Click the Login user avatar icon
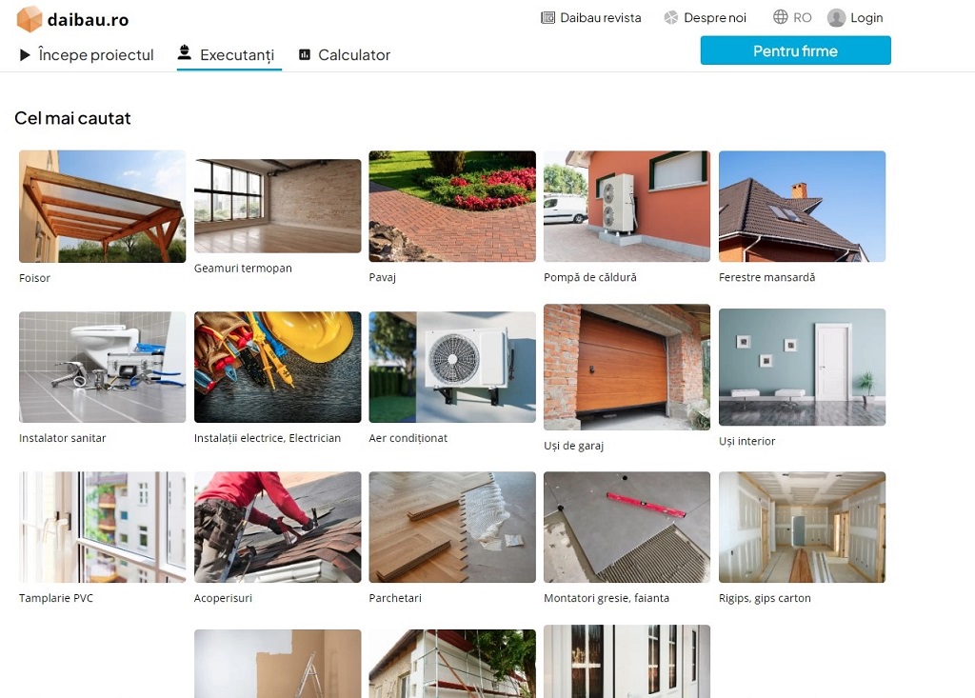 pos(836,18)
